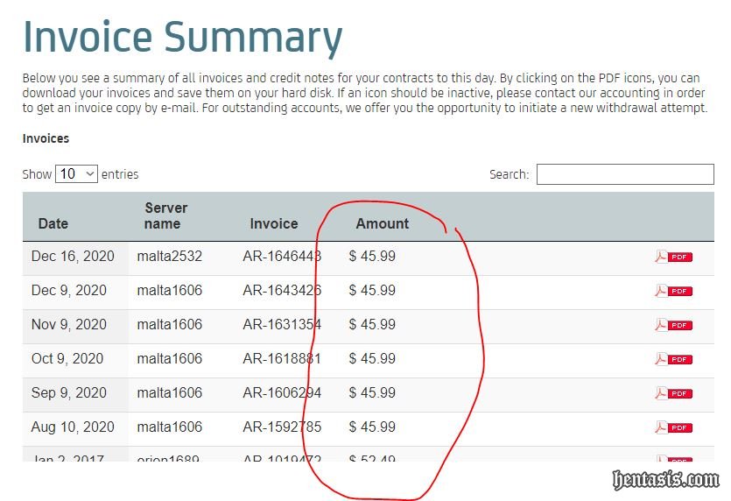The image size is (731, 501).
Task: Sort table by Server name header
Action: [165, 215]
